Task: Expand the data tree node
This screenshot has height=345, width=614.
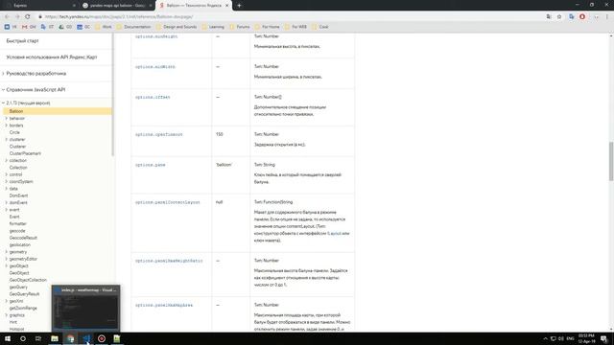Action: 7,189
